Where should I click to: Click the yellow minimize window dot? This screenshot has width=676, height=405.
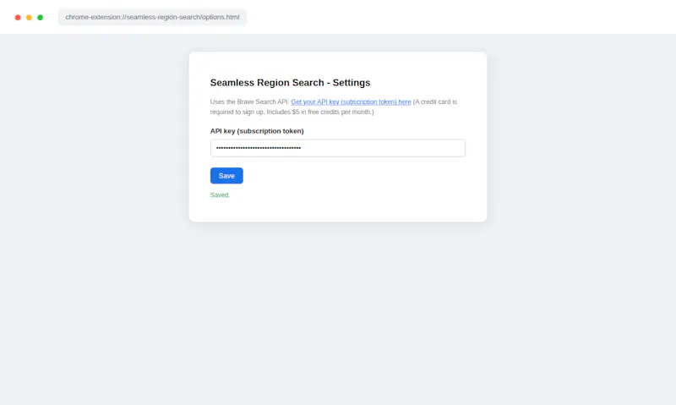29,18
